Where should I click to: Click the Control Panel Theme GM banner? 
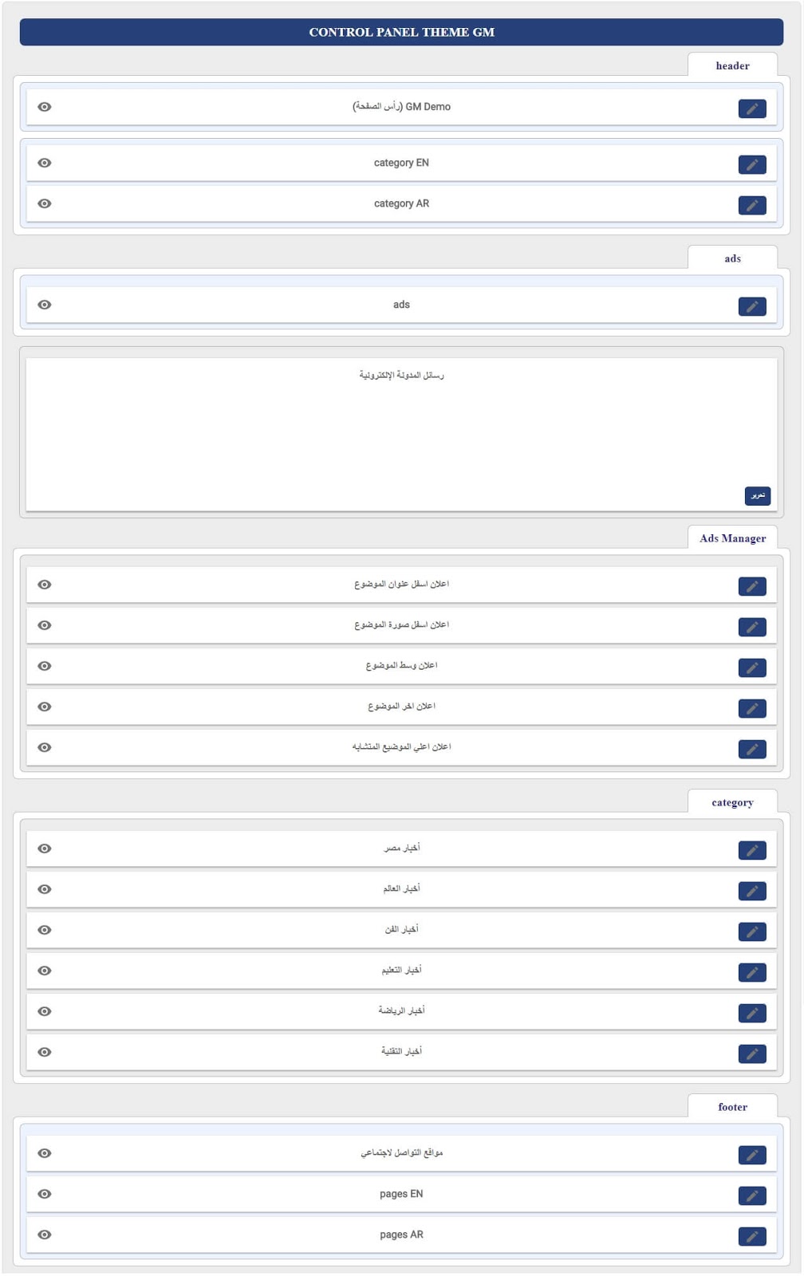[x=401, y=33]
